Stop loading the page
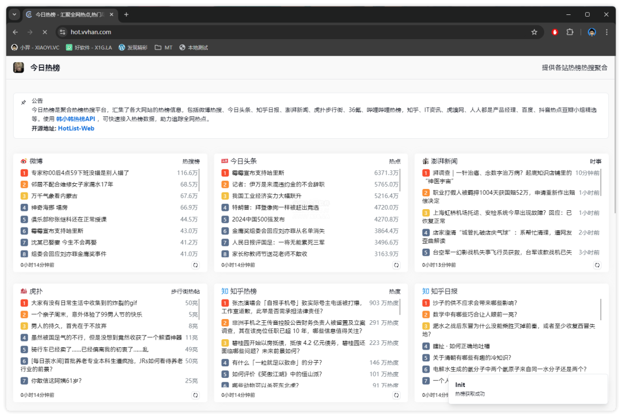The width and height of the screenshot is (622, 417). point(44,32)
